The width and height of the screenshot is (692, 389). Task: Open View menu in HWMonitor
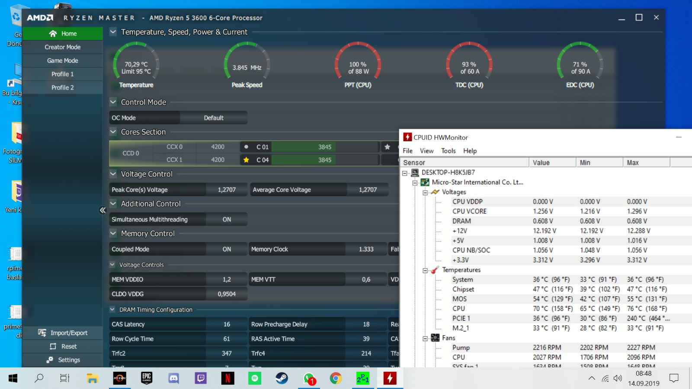(426, 151)
